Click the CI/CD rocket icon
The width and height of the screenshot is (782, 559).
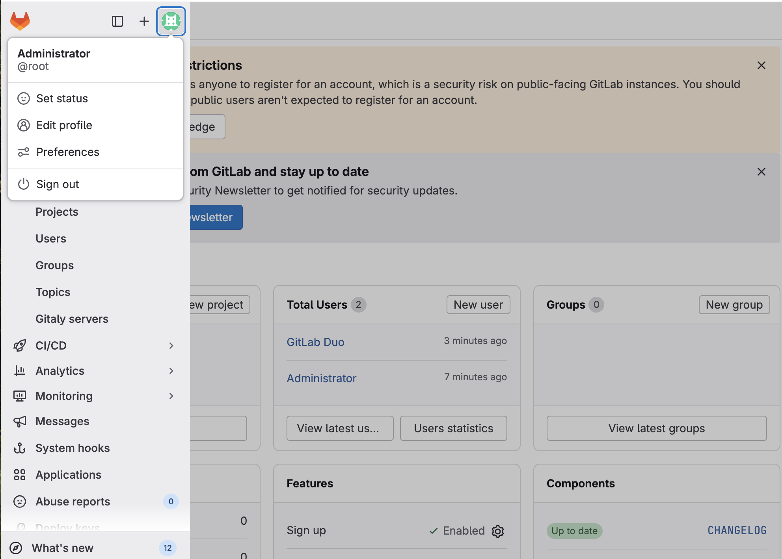(20, 346)
